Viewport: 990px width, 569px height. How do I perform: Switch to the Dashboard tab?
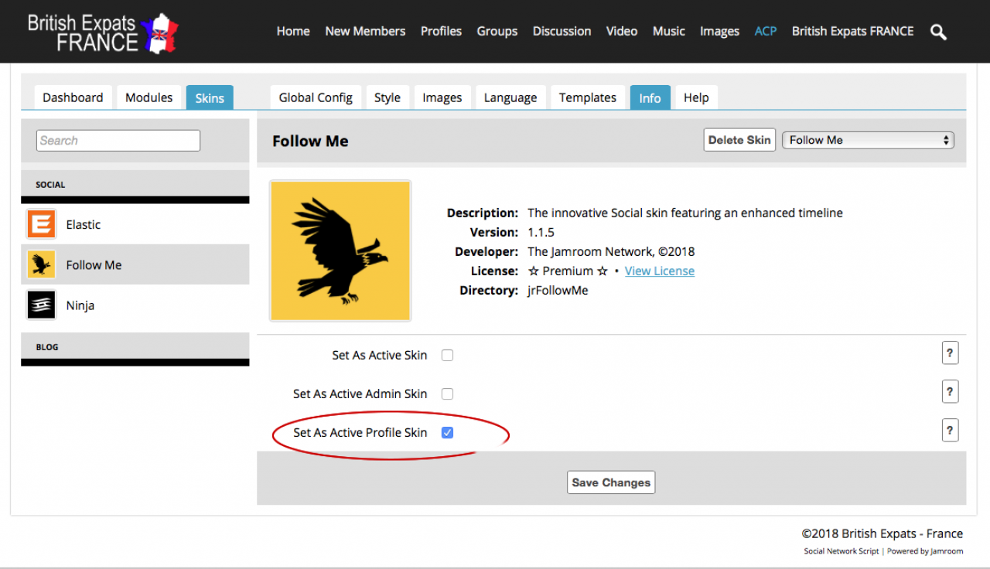pos(73,97)
